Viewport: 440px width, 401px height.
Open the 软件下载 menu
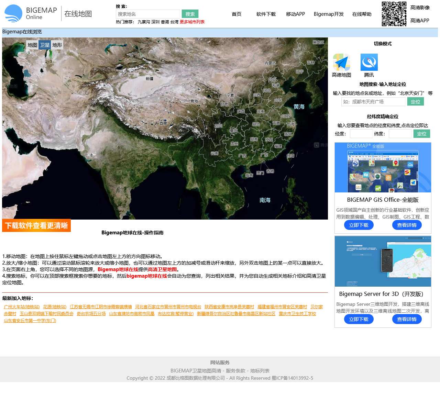pyautogui.click(x=265, y=14)
